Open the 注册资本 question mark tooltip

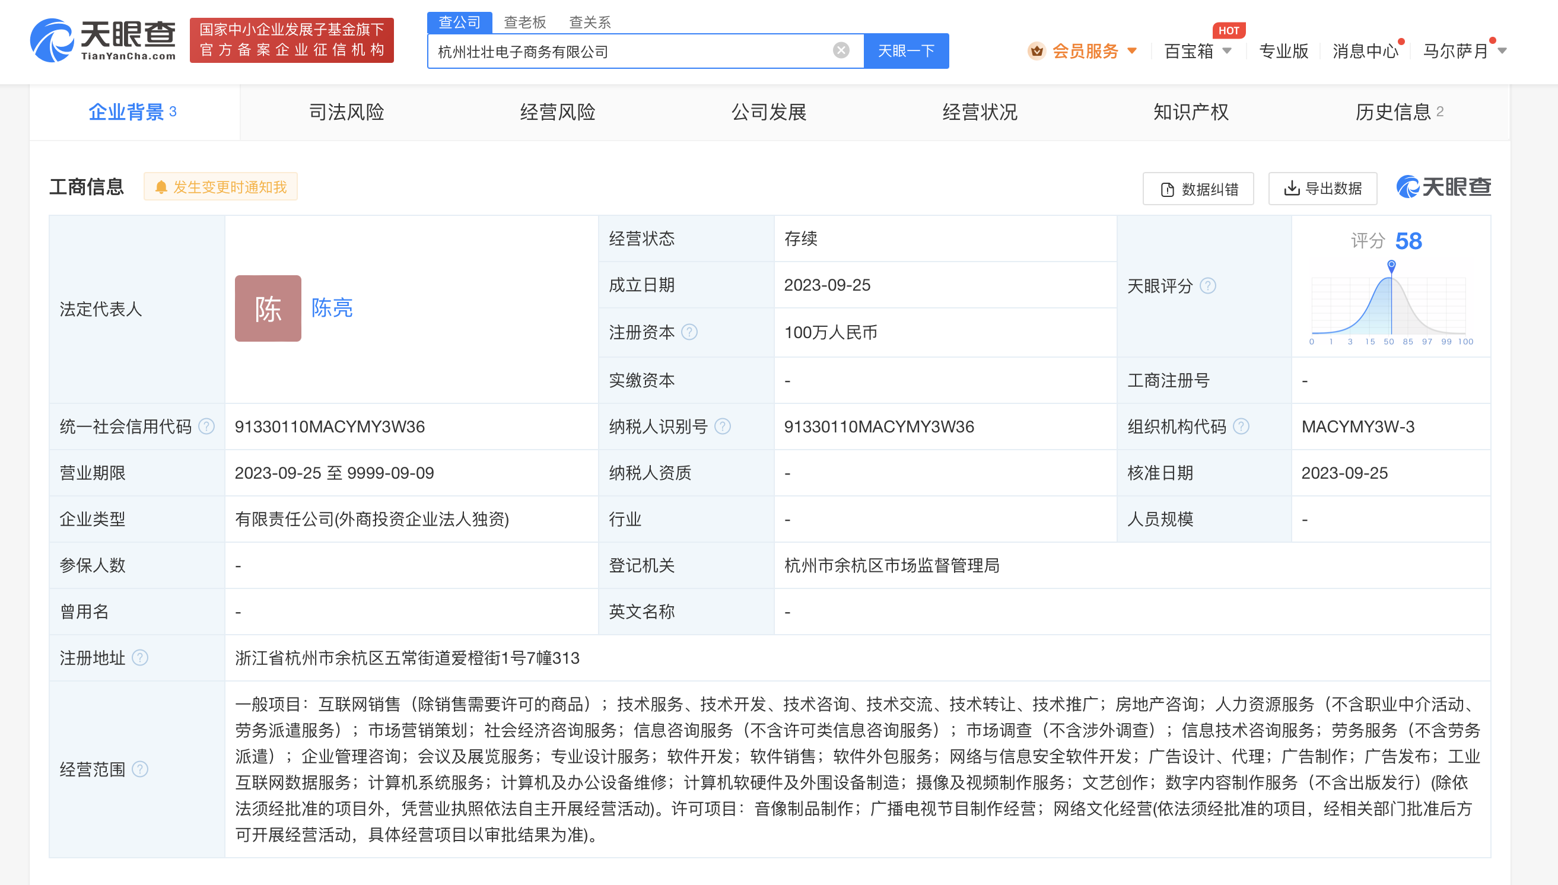pos(690,333)
